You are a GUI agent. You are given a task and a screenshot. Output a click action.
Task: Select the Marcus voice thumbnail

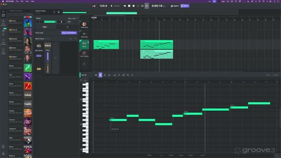point(28,68)
